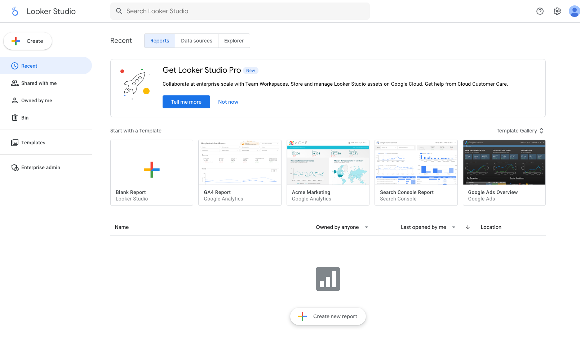Click the New badge beside Looker Studio Pro
The width and height of the screenshot is (580, 343).
[x=251, y=71]
